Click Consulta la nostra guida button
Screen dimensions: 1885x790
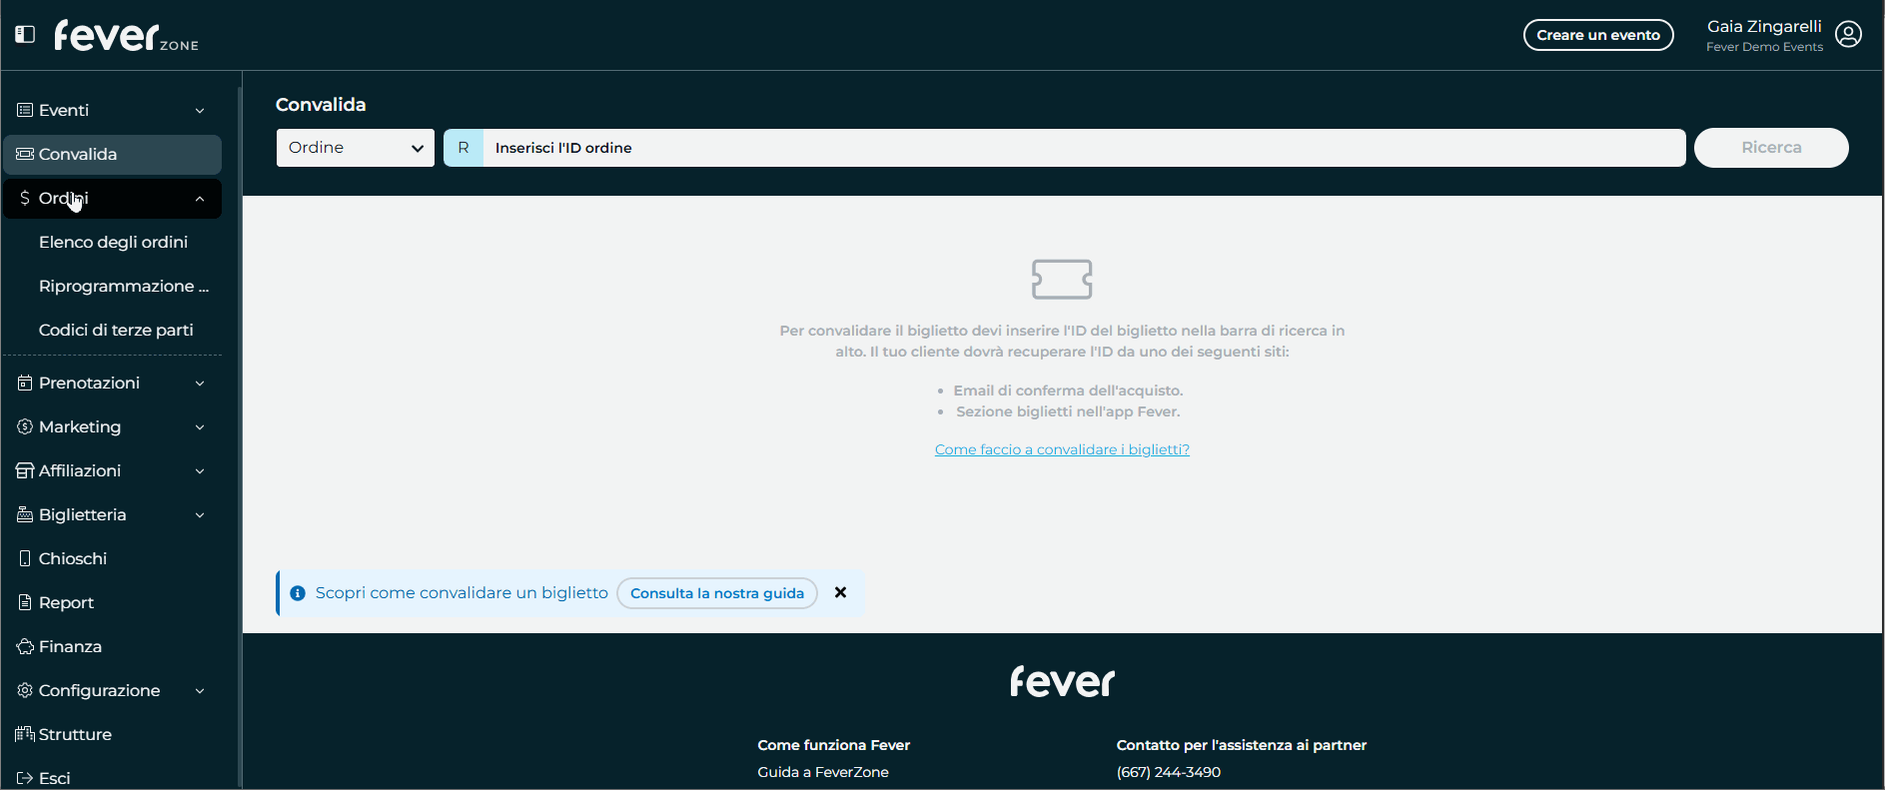(717, 593)
